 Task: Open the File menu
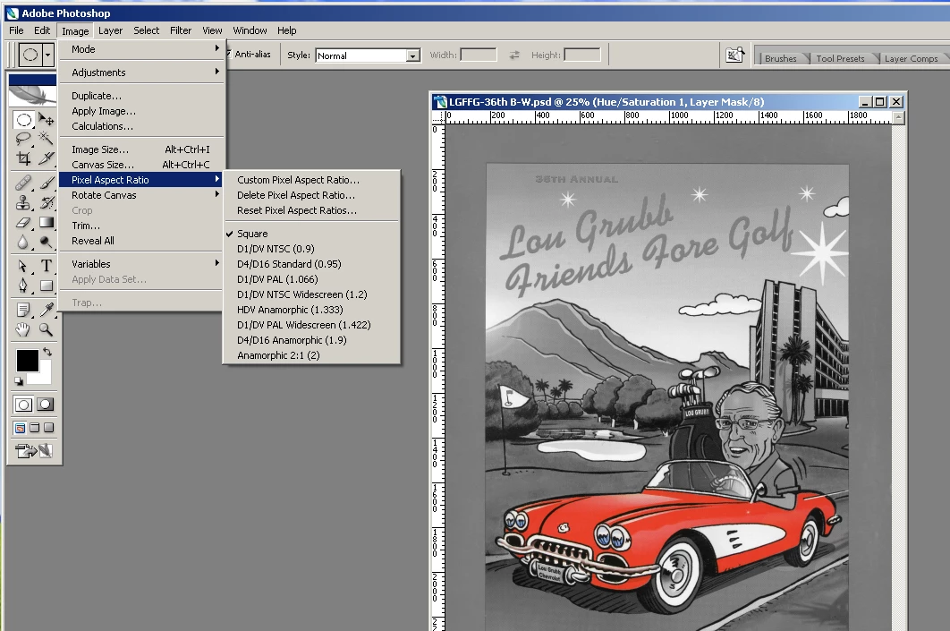point(16,30)
